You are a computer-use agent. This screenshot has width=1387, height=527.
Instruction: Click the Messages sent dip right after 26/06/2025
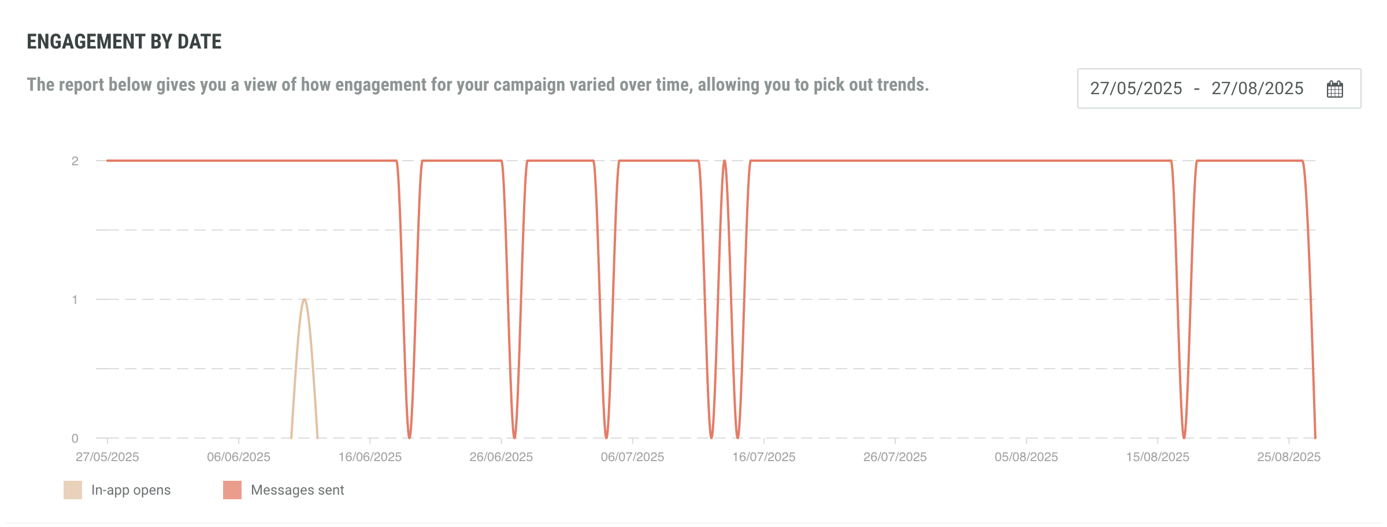pyautogui.click(x=514, y=436)
